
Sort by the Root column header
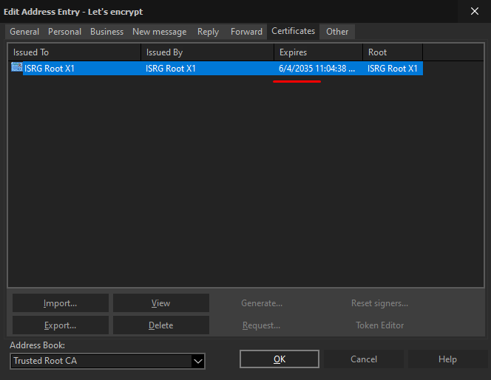coord(393,52)
